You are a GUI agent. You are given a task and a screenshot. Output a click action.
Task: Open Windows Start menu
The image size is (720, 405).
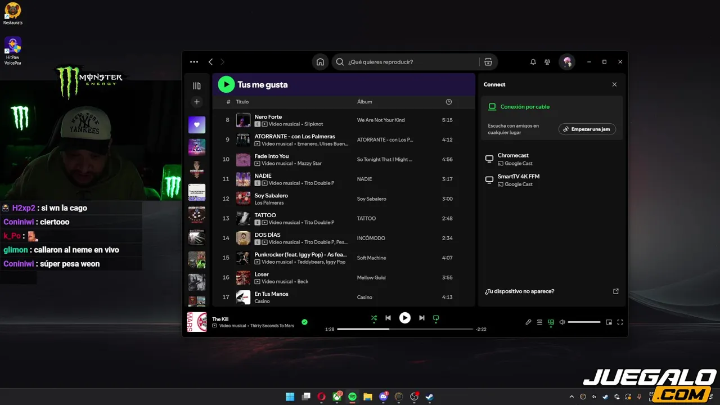(290, 397)
